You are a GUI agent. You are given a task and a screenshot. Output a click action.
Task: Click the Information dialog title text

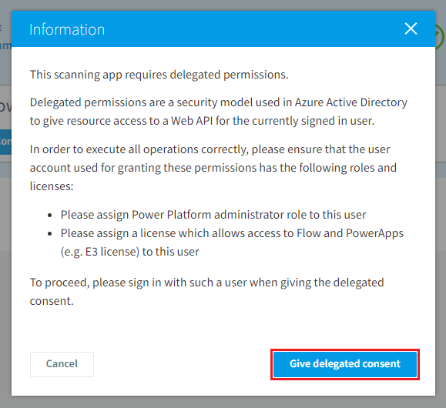[x=67, y=29]
